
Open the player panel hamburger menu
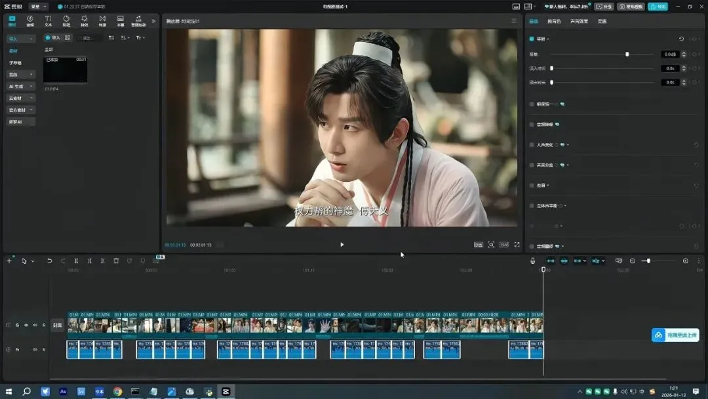click(514, 21)
